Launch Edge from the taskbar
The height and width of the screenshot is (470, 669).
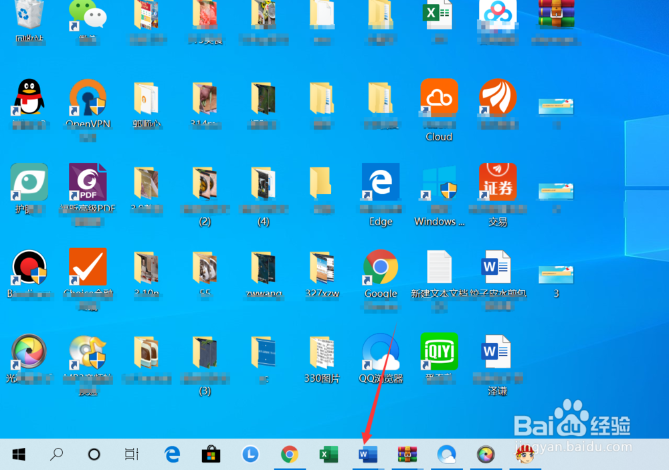coord(173,455)
